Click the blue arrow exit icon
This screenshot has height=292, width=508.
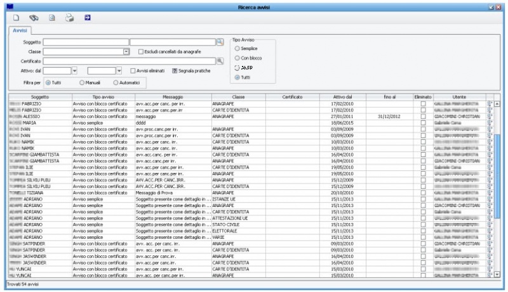88,18
